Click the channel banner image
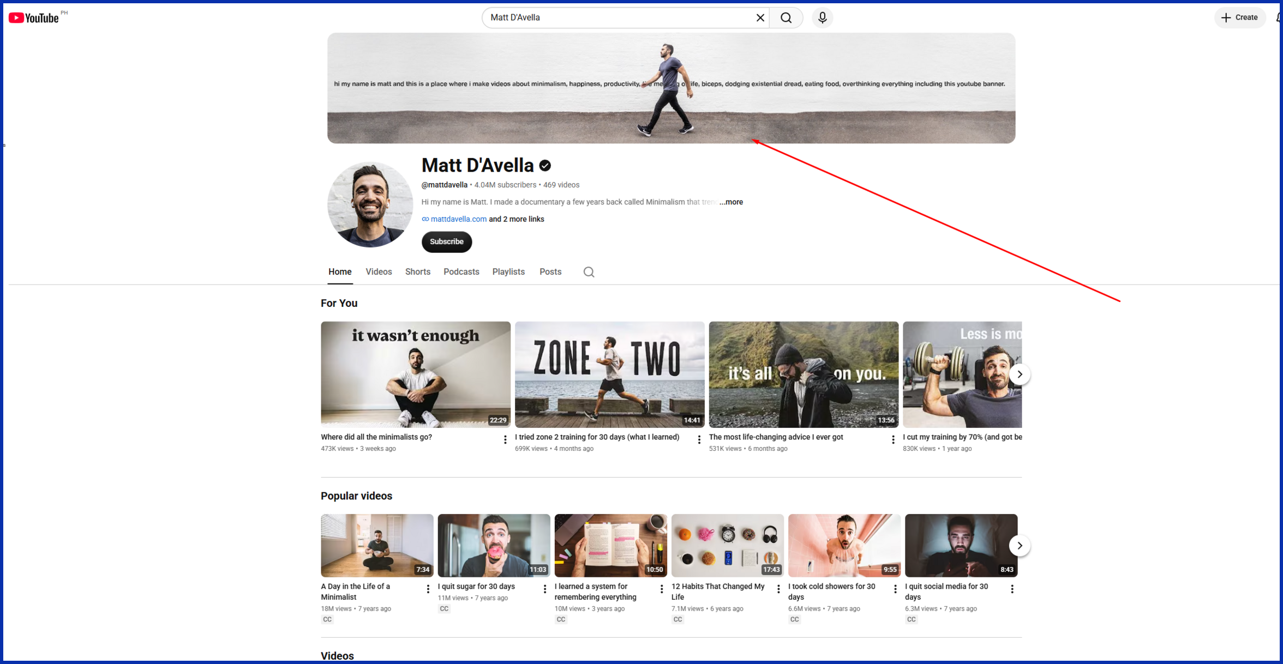 coord(671,88)
